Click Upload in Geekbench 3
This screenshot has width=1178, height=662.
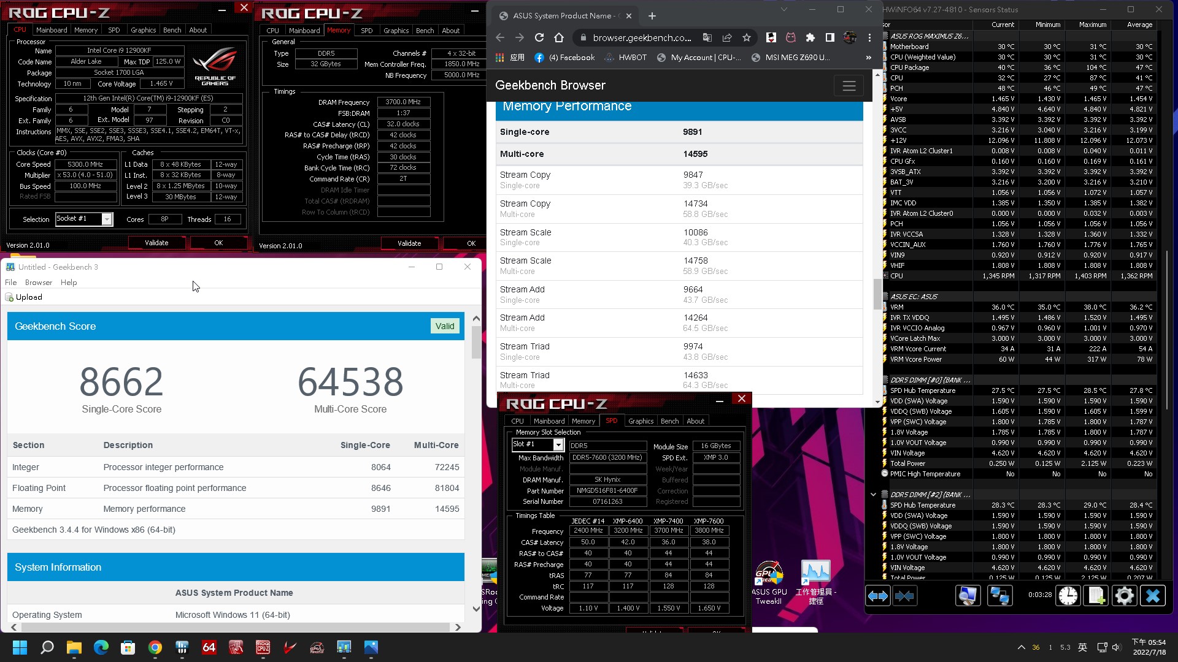click(24, 297)
